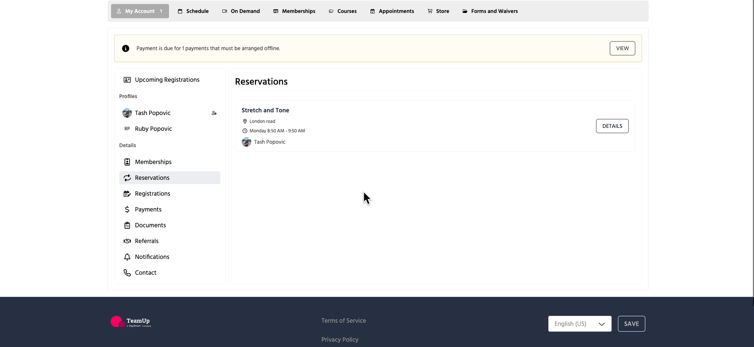Click the dollar sign Payments icon
This screenshot has height=347, width=754.
127,209
